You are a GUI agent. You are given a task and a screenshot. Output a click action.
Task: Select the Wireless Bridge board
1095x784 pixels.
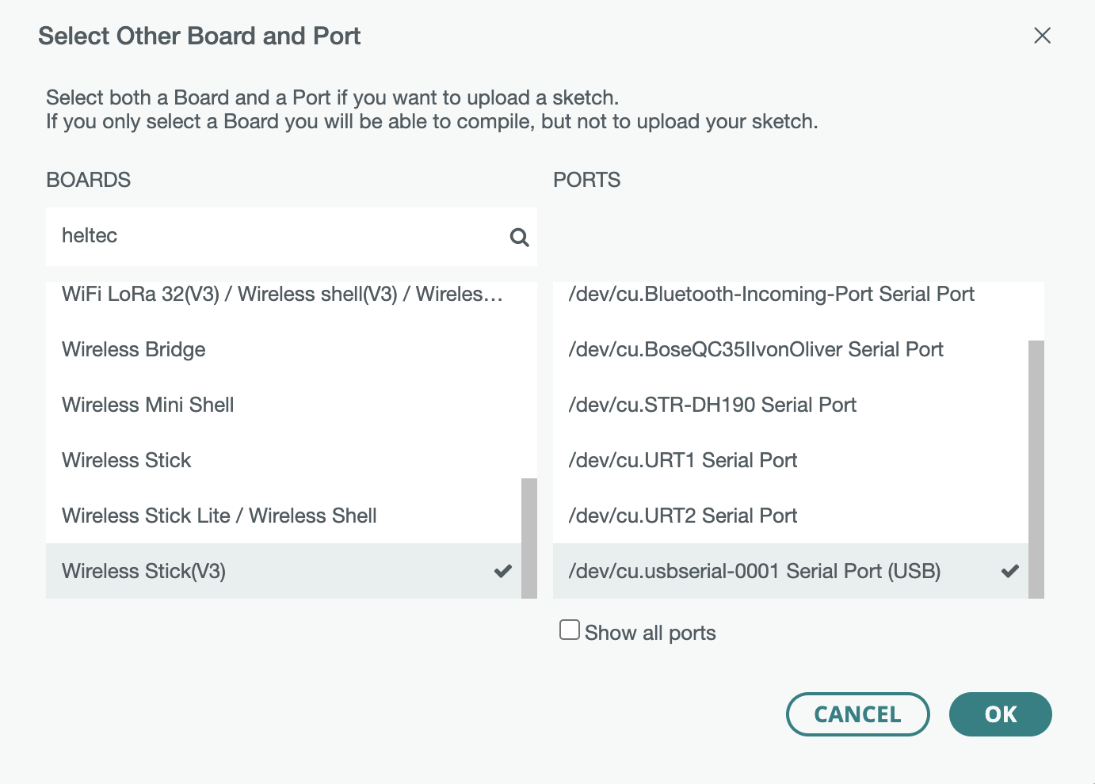pyautogui.click(x=133, y=349)
